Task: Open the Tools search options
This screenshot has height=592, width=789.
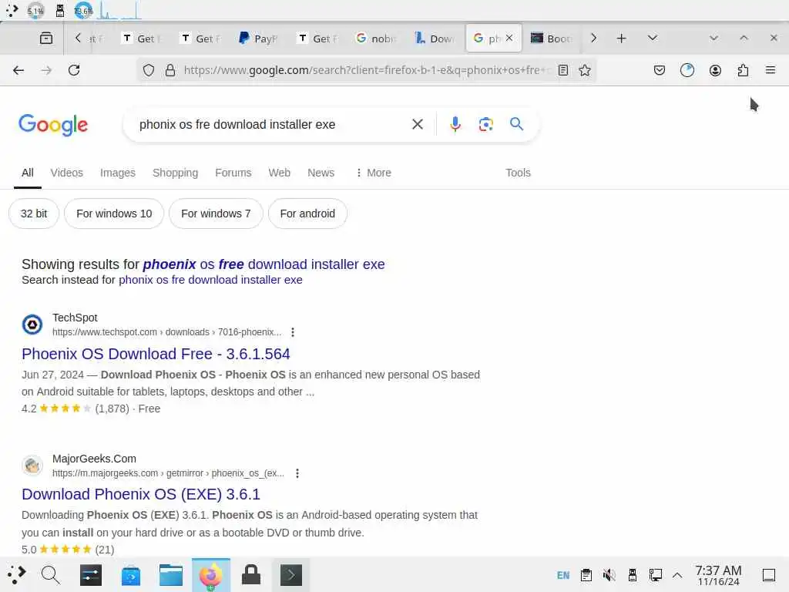Action: pos(518,173)
